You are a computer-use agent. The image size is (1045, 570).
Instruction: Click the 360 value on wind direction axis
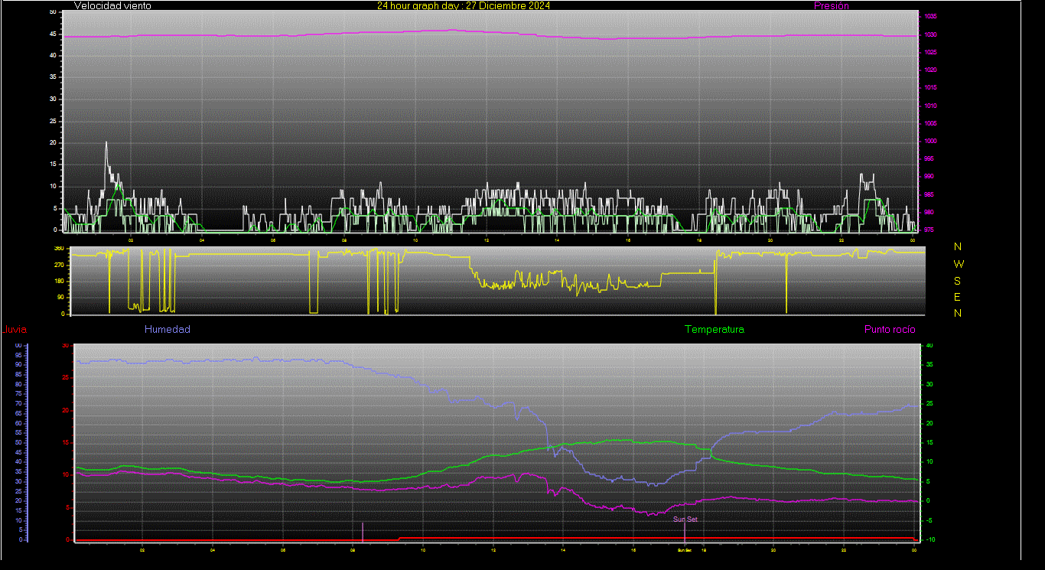[59, 249]
